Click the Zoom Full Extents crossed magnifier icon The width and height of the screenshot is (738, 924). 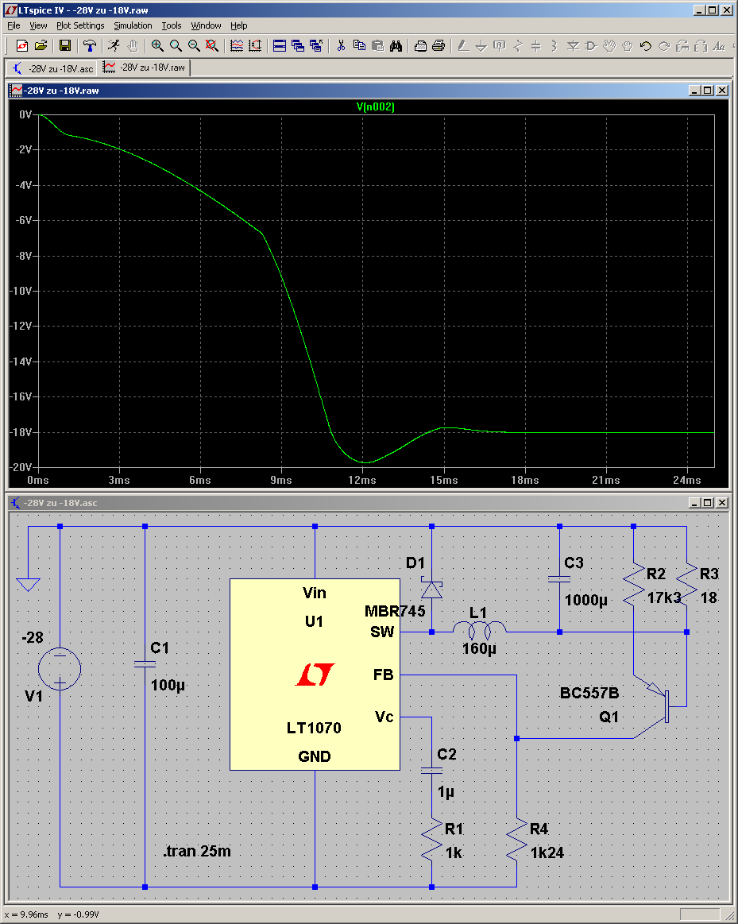point(212,45)
